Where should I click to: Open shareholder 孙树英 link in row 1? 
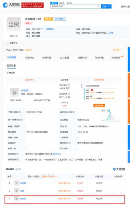click(x=23, y=183)
